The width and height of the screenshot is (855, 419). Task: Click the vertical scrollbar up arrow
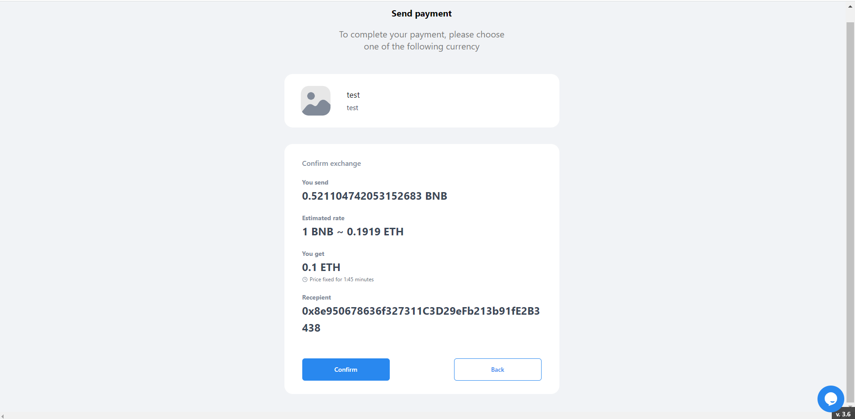click(x=850, y=7)
